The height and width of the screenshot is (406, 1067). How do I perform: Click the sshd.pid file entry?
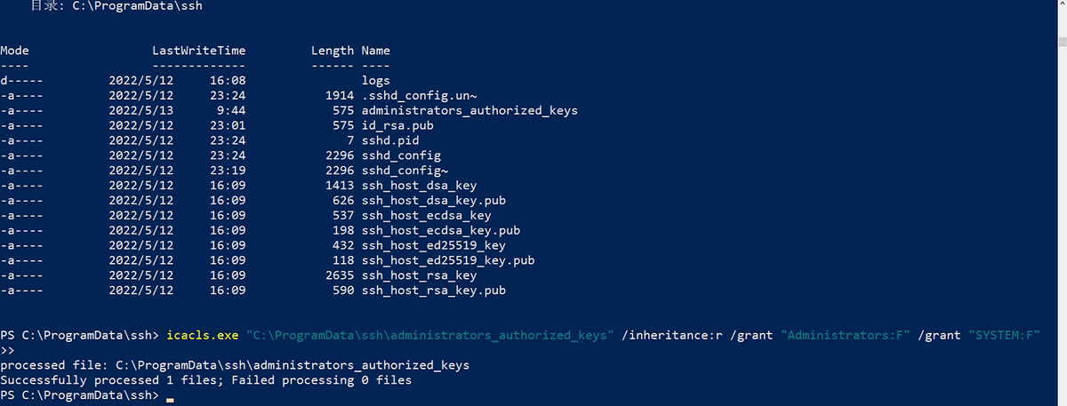point(390,141)
